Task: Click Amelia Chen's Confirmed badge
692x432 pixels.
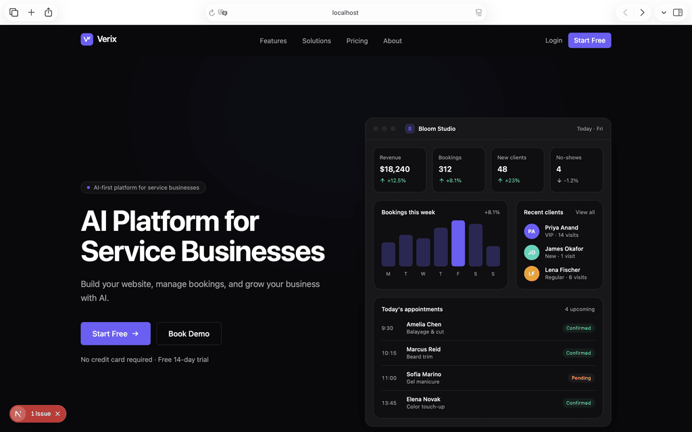Action: (x=578, y=328)
